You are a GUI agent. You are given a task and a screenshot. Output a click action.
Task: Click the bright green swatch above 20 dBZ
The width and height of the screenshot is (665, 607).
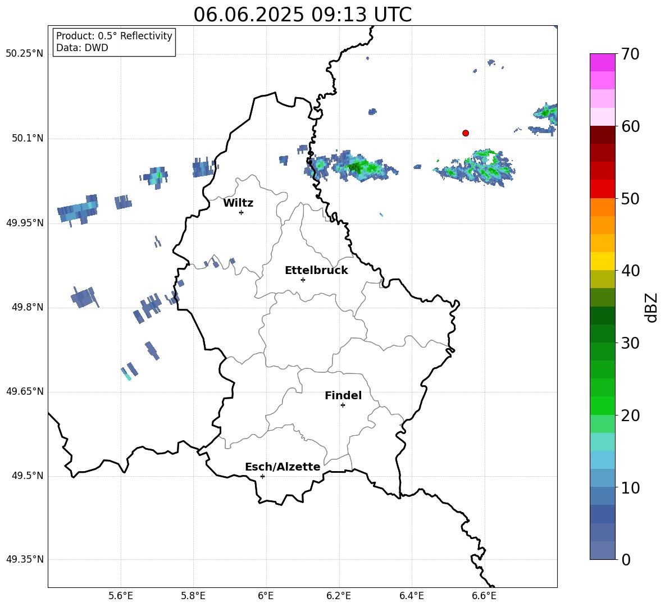pos(602,405)
